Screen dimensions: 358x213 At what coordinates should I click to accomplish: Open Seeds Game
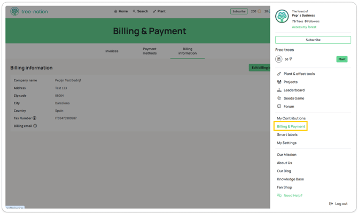pos(294,98)
